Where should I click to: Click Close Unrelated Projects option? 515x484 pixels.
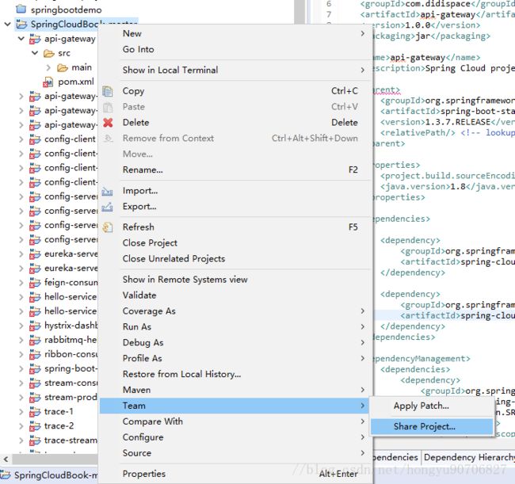[x=174, y=258]
